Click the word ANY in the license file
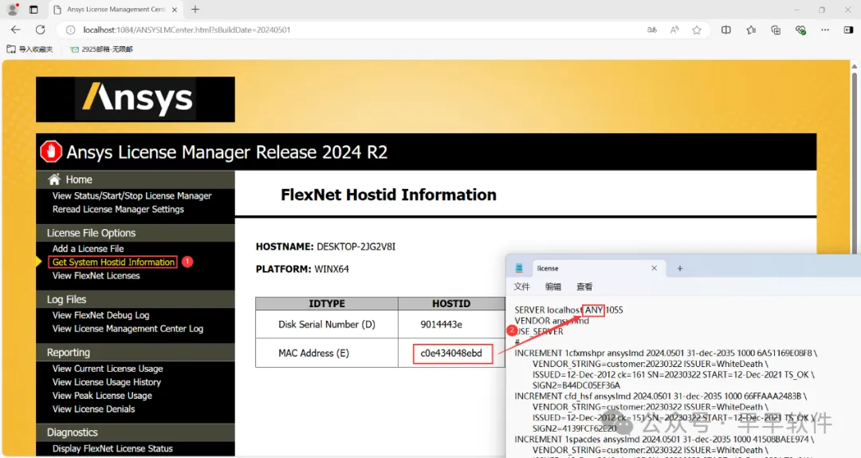Image resolution: width=861 pixels, height=458 pixels. click(594, 310)
